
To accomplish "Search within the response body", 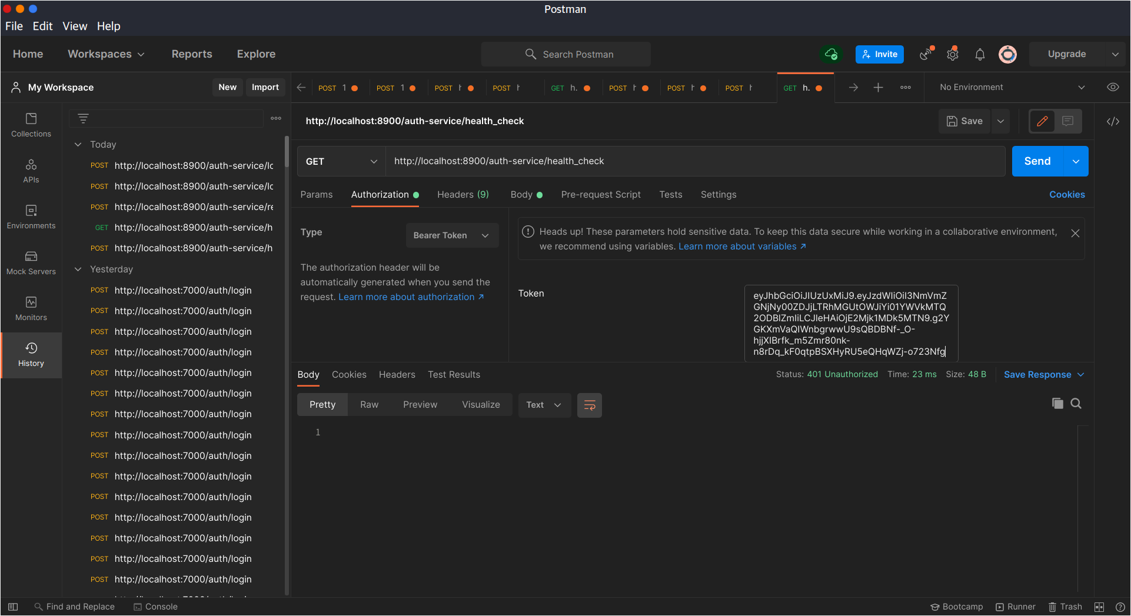I will [x=1076, y=403].
